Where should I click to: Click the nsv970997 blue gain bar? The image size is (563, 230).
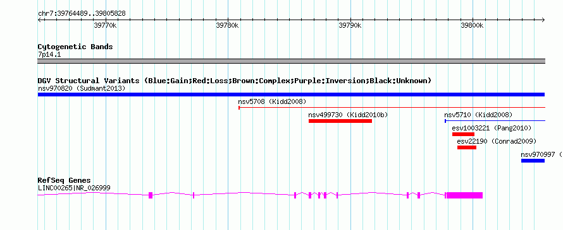533,161
